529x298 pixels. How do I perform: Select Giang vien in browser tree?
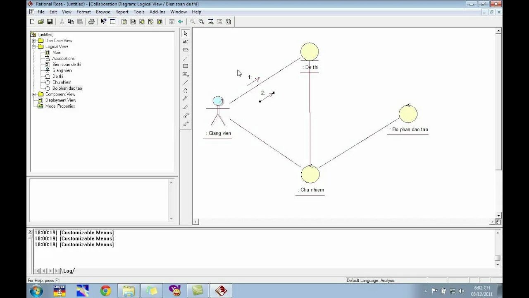(62, 70)
